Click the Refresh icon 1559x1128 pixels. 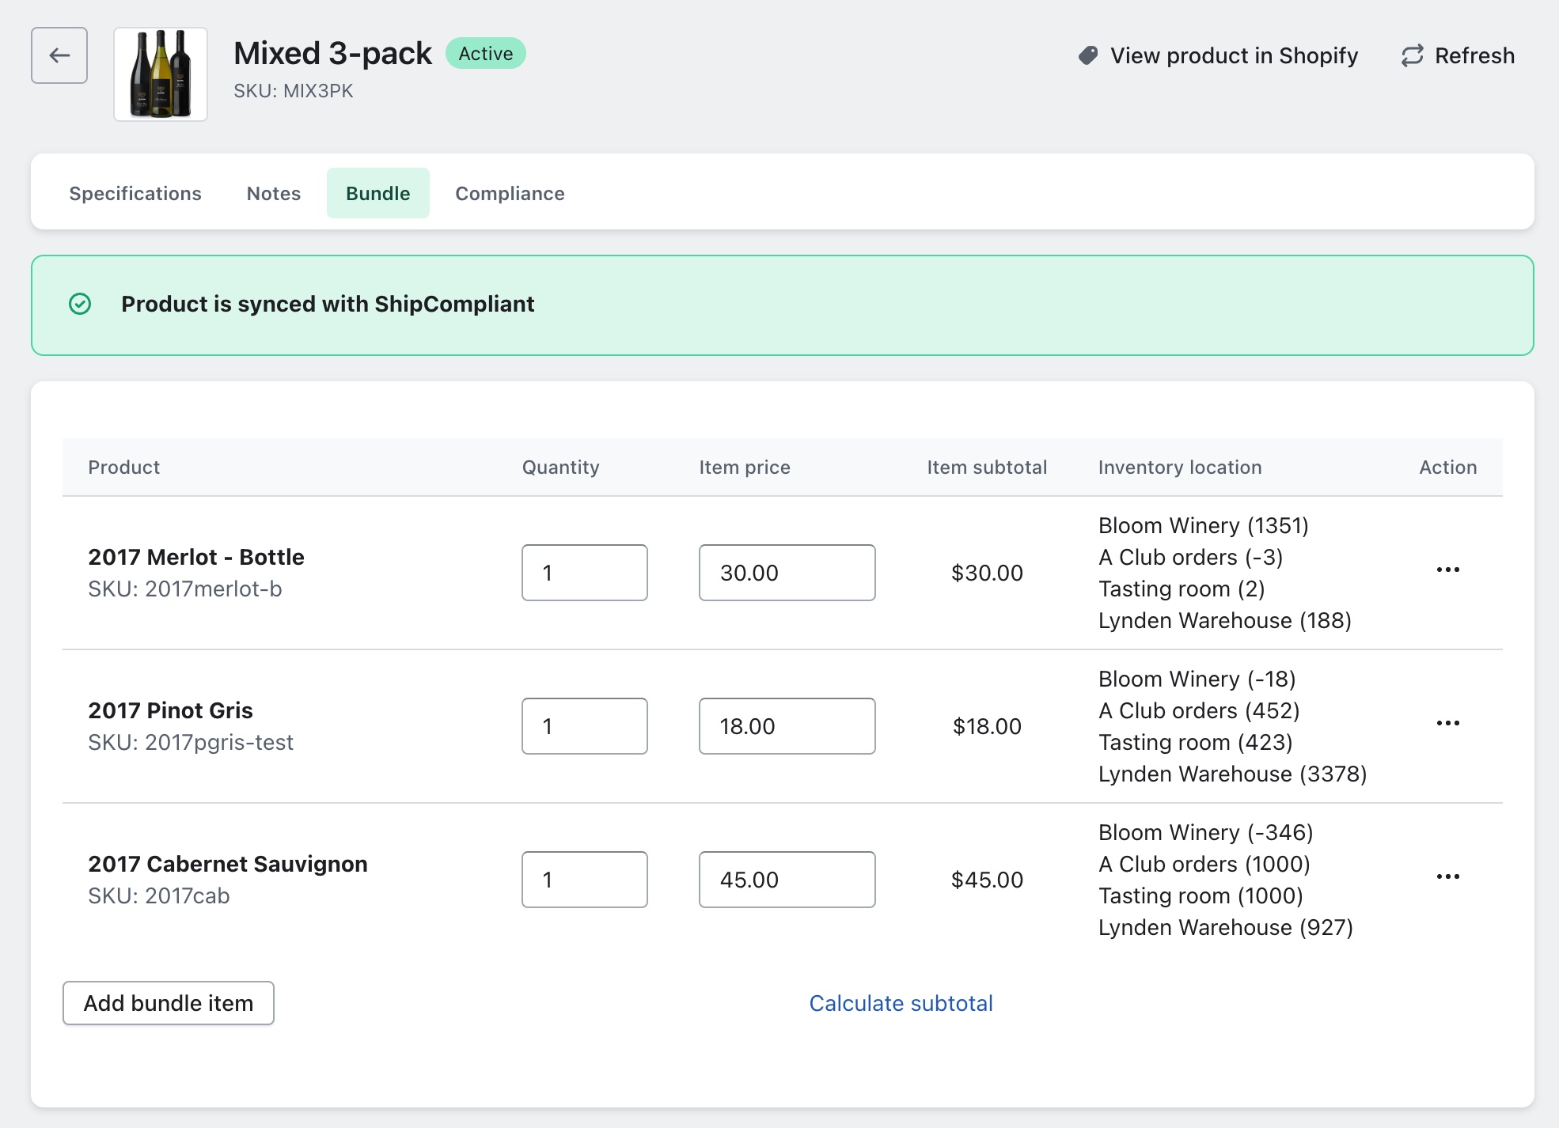(x=1412, y=55)
